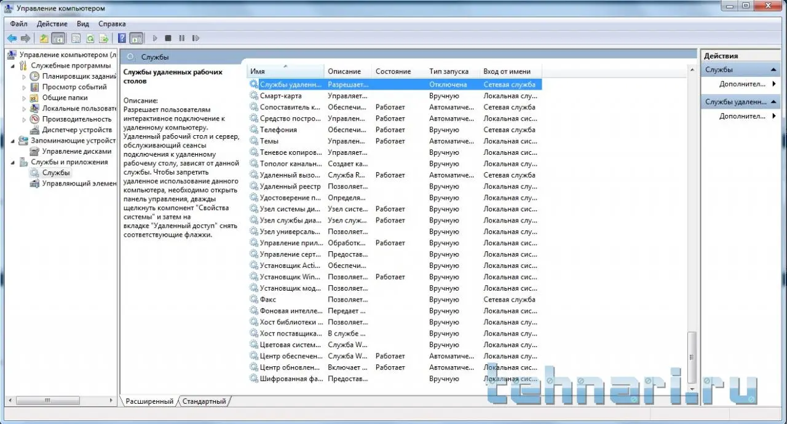Switch to the Стандартный tab

click(x=205, y=401)
